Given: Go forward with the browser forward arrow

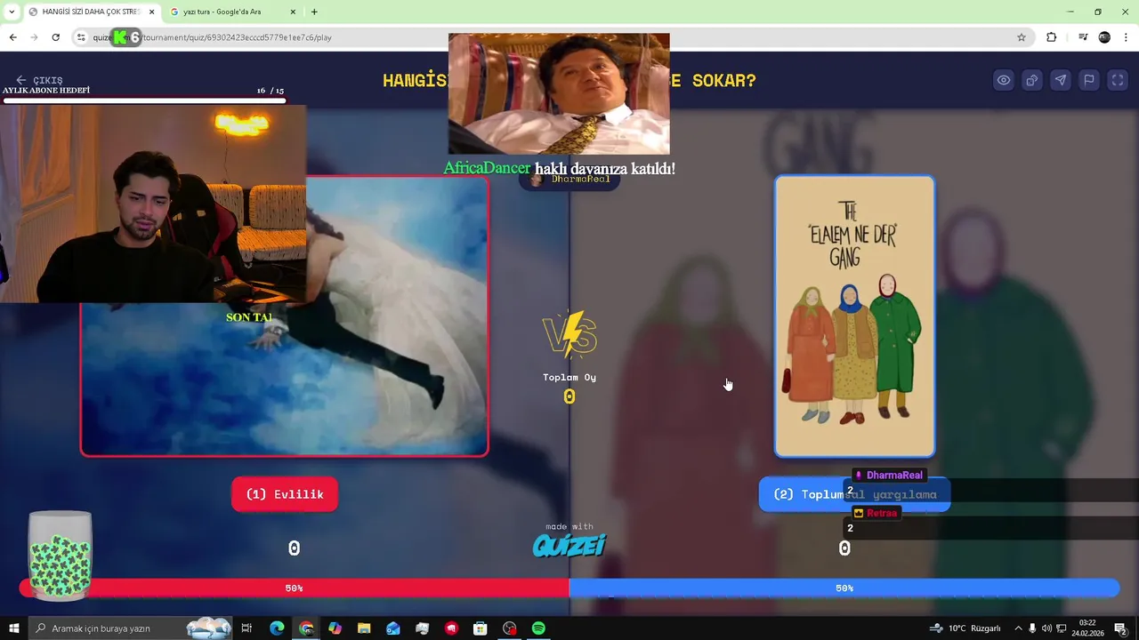Looking at the screenshot, I should [x=34, y=37].
